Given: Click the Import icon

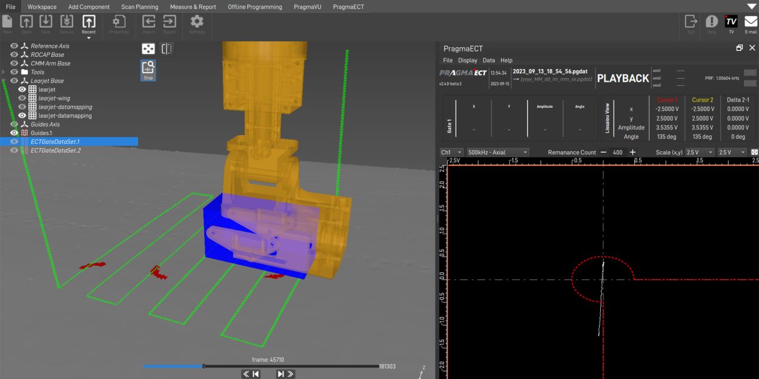Looking at the screenshot, I should click(148, 22).
